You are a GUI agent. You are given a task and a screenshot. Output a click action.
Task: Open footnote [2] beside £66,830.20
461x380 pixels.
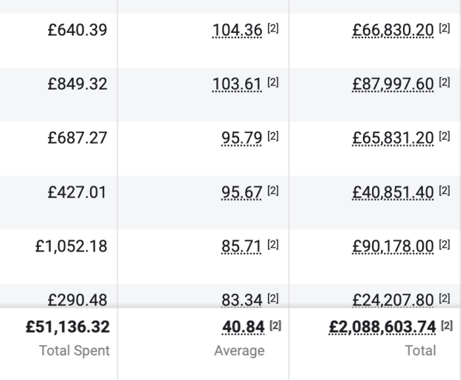pyautogui.click(x=445, y=28)
